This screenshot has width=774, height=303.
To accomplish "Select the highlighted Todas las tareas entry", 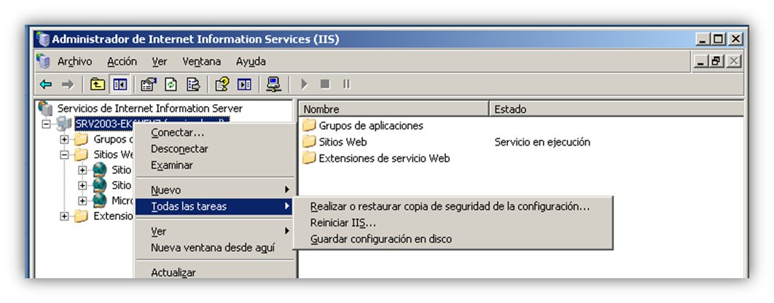I will (x=215, y=206).
